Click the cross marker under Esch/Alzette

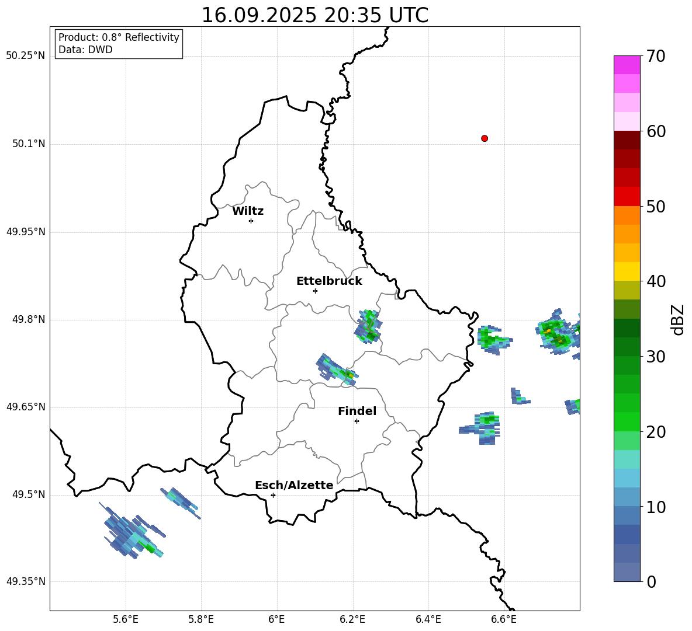point(273,495)
